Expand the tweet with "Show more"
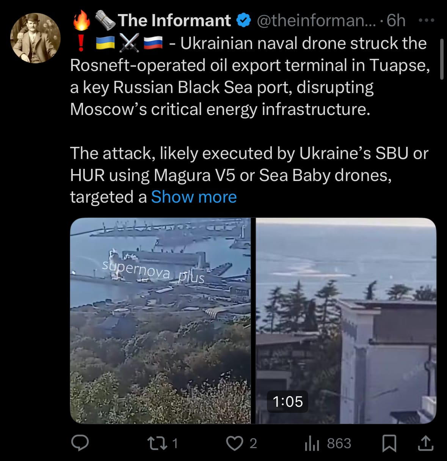The image size is (447, 461). (194, 197)
